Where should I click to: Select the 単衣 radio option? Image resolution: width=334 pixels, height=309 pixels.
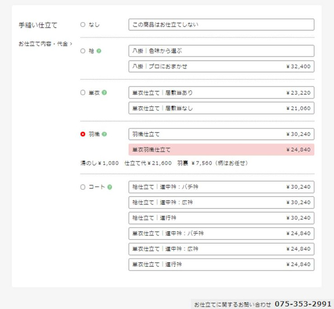pyautogui.click(x=83, y=93)
